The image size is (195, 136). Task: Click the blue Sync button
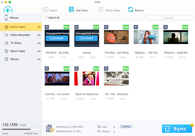[177, 129]
